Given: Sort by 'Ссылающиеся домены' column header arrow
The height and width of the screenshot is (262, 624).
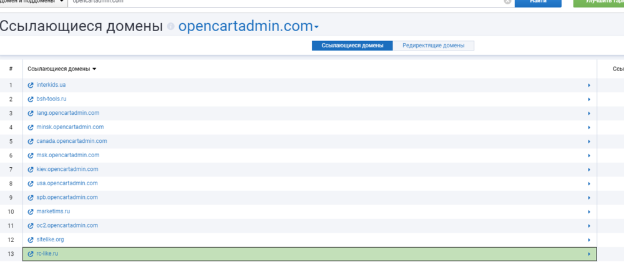Looking at the screenshot, I should click(94, 69).
